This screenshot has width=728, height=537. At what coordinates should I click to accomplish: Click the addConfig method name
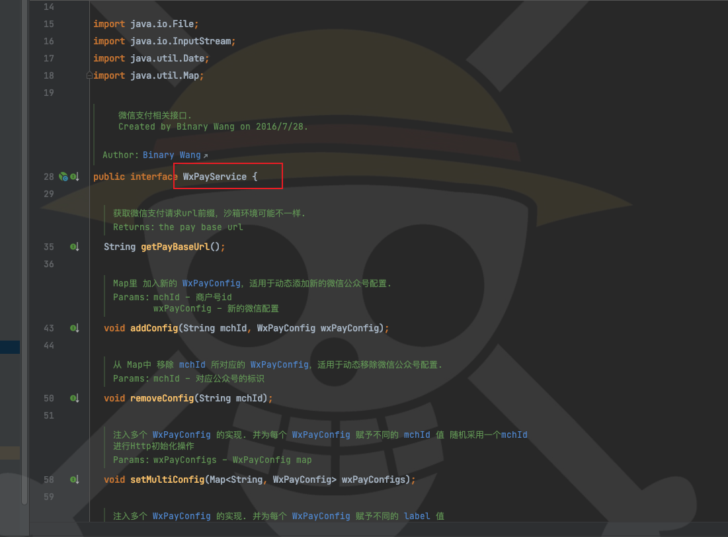click(154, 328)
